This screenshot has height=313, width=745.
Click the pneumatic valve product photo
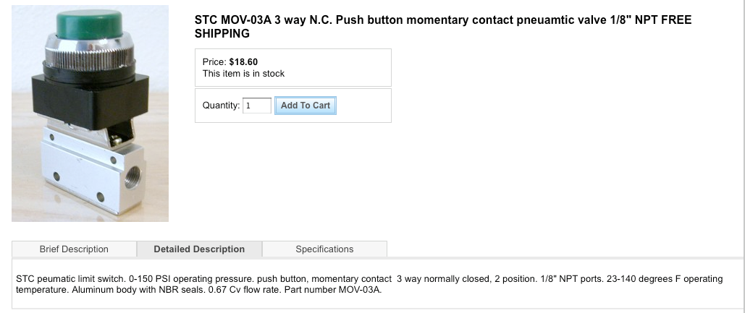point(90,113)
